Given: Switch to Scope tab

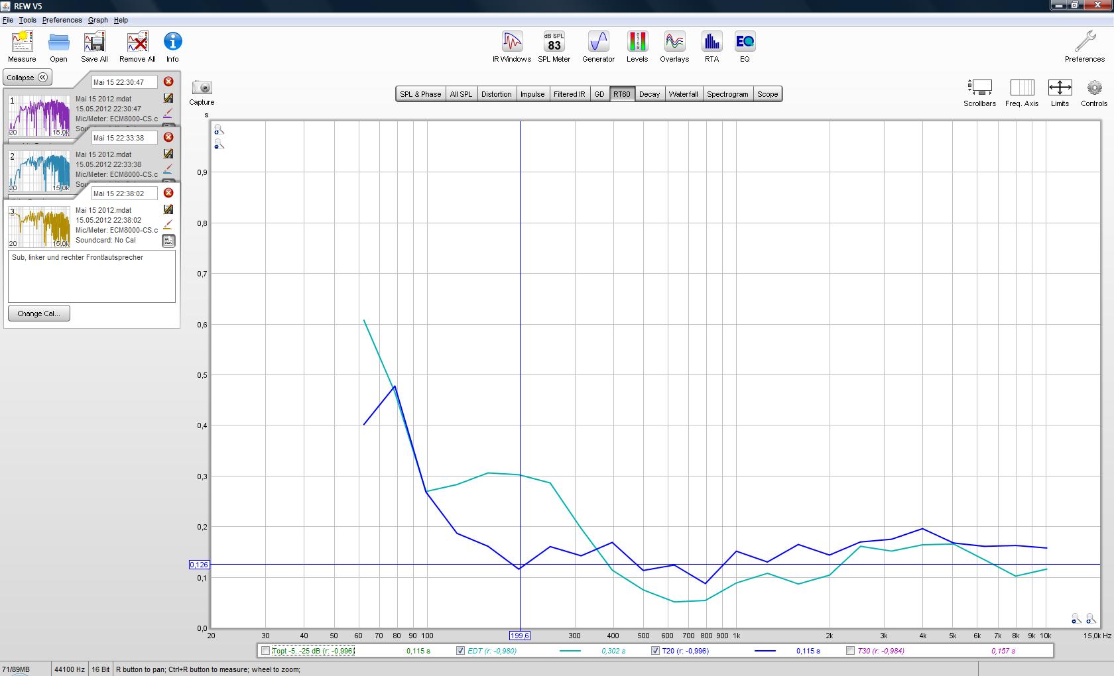Looking at the screenshot, I should click(x=767, y=94).
